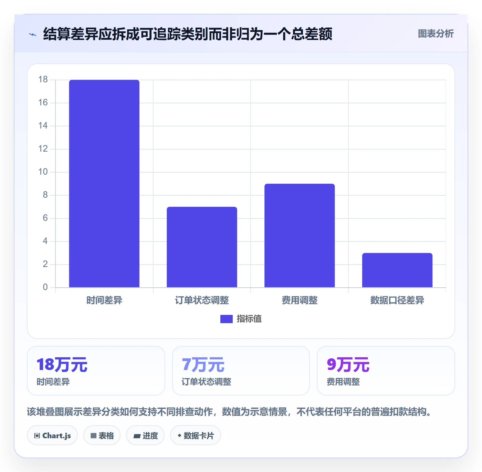
Task: Click the 时间差异 bar in the chart
Action: coord(104,184)
